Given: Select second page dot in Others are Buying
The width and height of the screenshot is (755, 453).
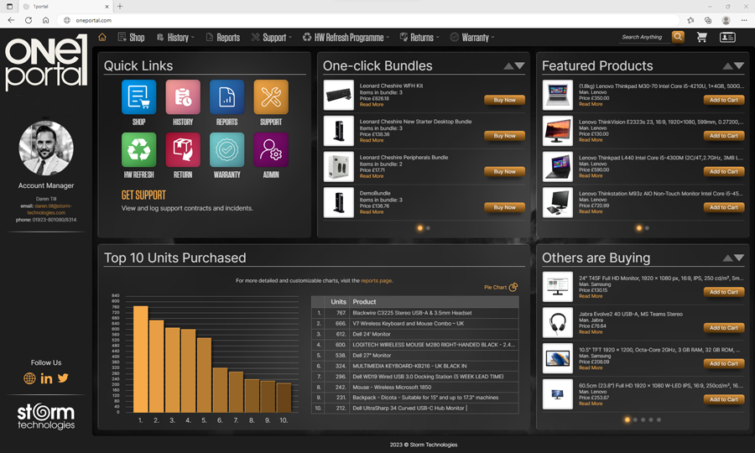Looking at the screenshot, I should point(635,419).
